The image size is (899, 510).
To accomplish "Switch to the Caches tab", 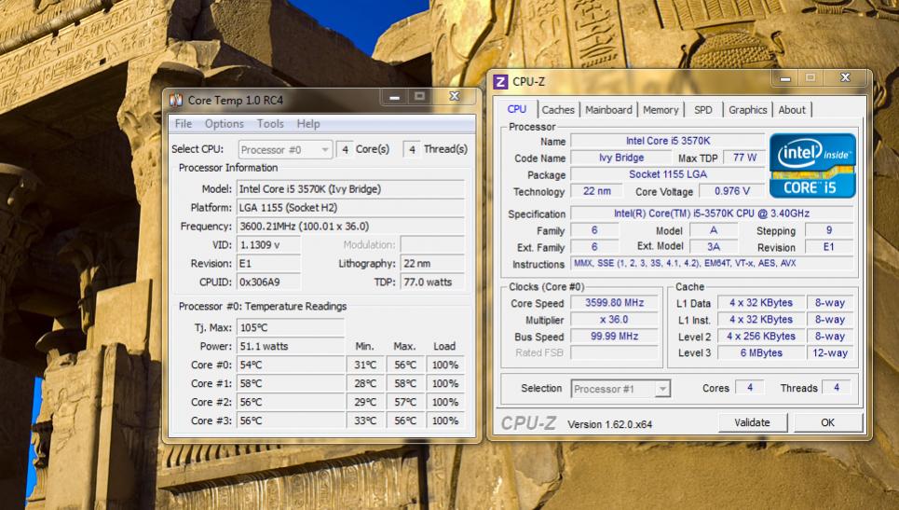I will point(558,110).
